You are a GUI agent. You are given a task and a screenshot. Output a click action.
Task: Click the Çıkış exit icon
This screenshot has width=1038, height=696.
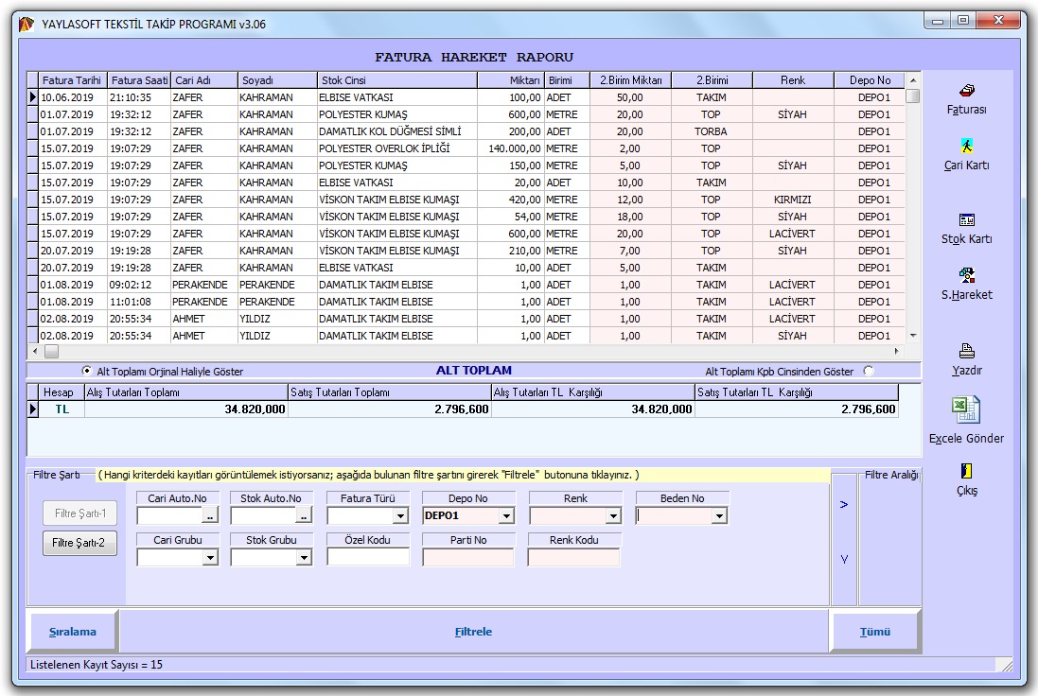tap(966, 471)
